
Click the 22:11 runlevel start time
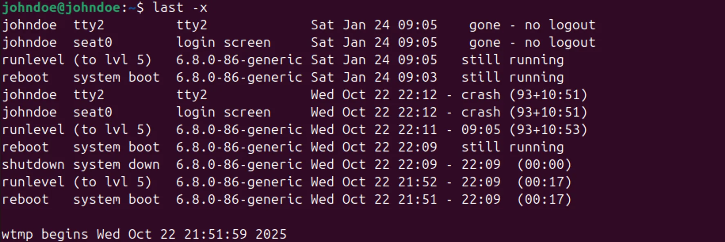click(417, 130)
